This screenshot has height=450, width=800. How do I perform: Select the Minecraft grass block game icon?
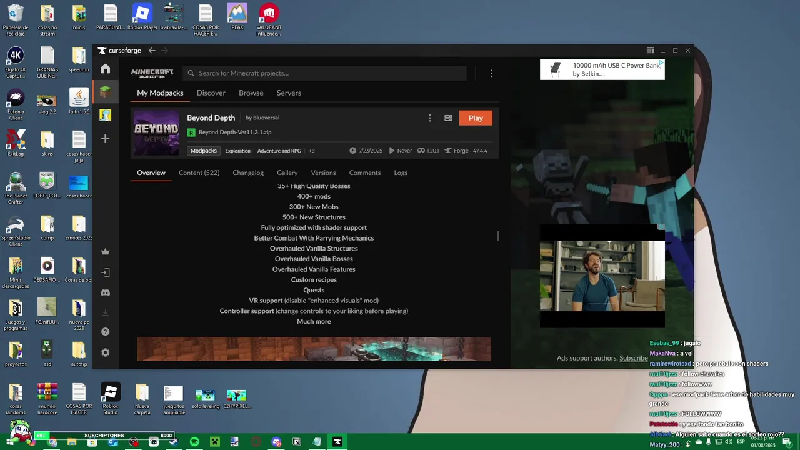click(105, 92)
